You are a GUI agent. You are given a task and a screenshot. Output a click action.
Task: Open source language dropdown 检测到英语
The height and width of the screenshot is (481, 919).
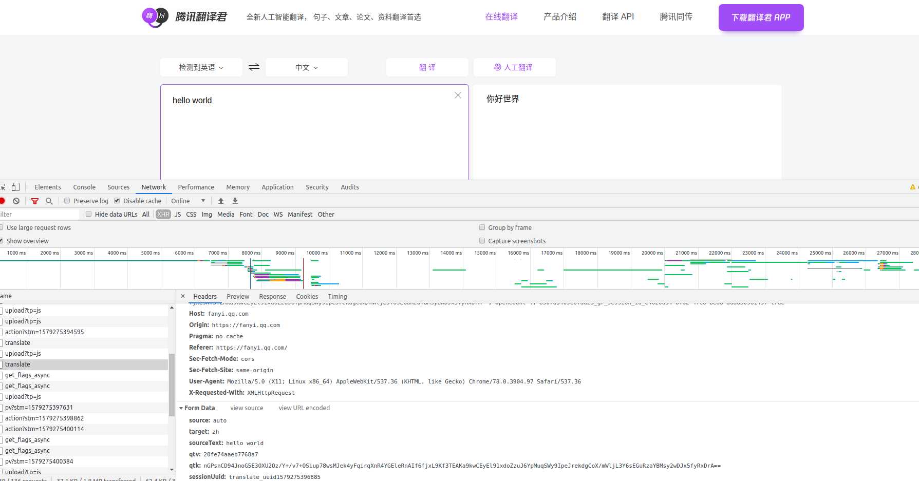coord(201,67)
